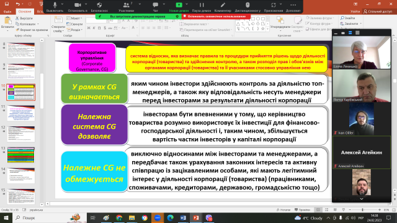
Task: Expand the shapes gallery more arrow
Action: pos(267,29)
